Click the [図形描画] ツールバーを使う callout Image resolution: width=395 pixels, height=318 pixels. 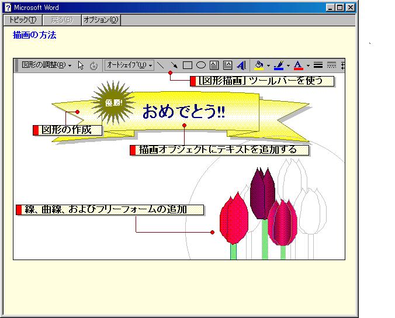[262, 81]
